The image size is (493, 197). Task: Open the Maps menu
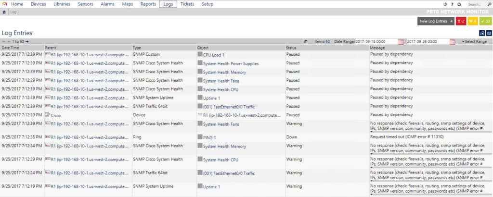(127, 4)
